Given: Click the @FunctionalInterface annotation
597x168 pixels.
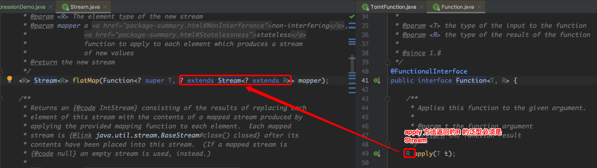Looking at the screenshot, I should click(429, 71).
